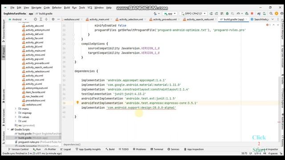
Task: Open the VCS menu
Action: (90, 8)
